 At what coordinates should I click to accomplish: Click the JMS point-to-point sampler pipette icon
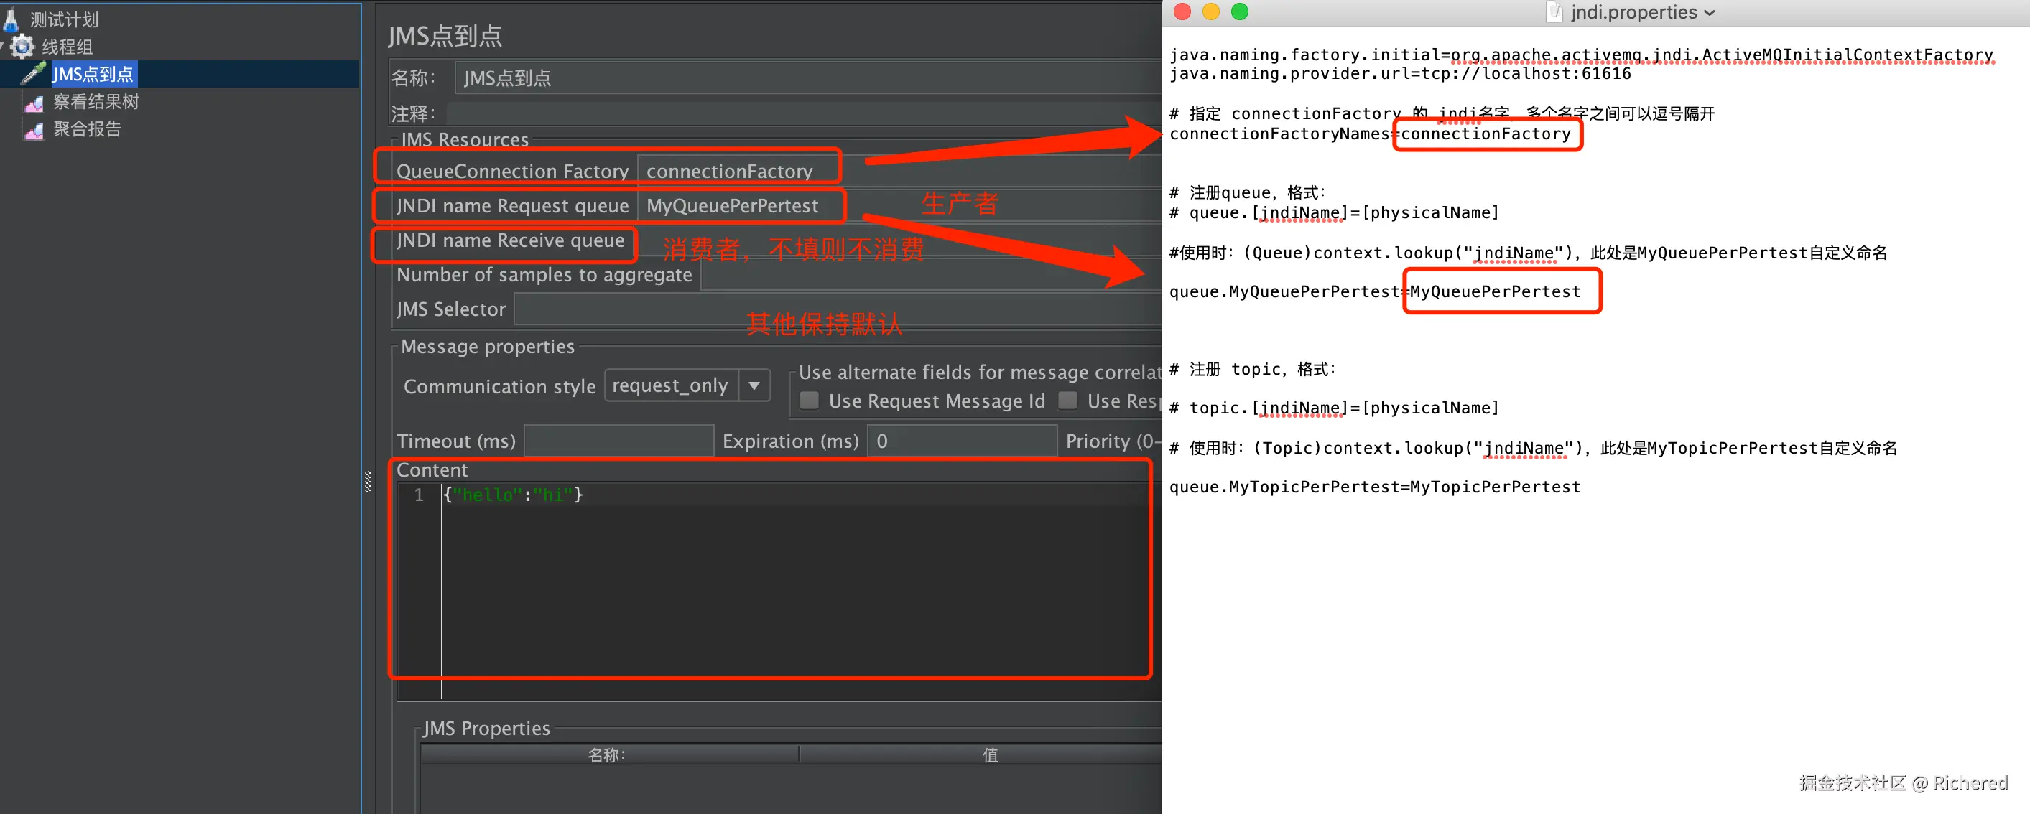click(33, 74)
